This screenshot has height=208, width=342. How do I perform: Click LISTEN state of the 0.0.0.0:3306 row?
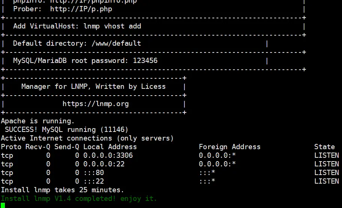(x=327, y=156)
